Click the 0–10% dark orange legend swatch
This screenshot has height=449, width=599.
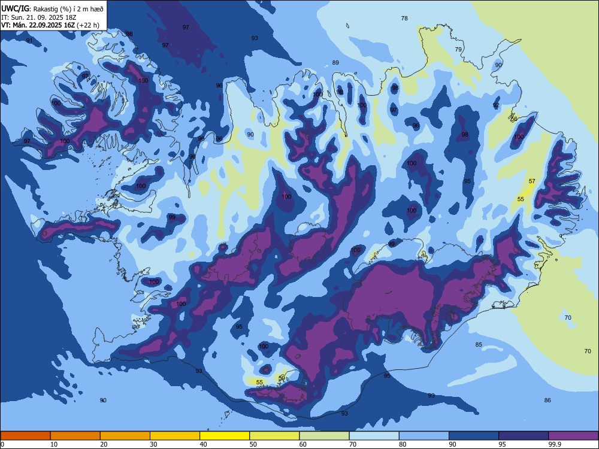25,436
